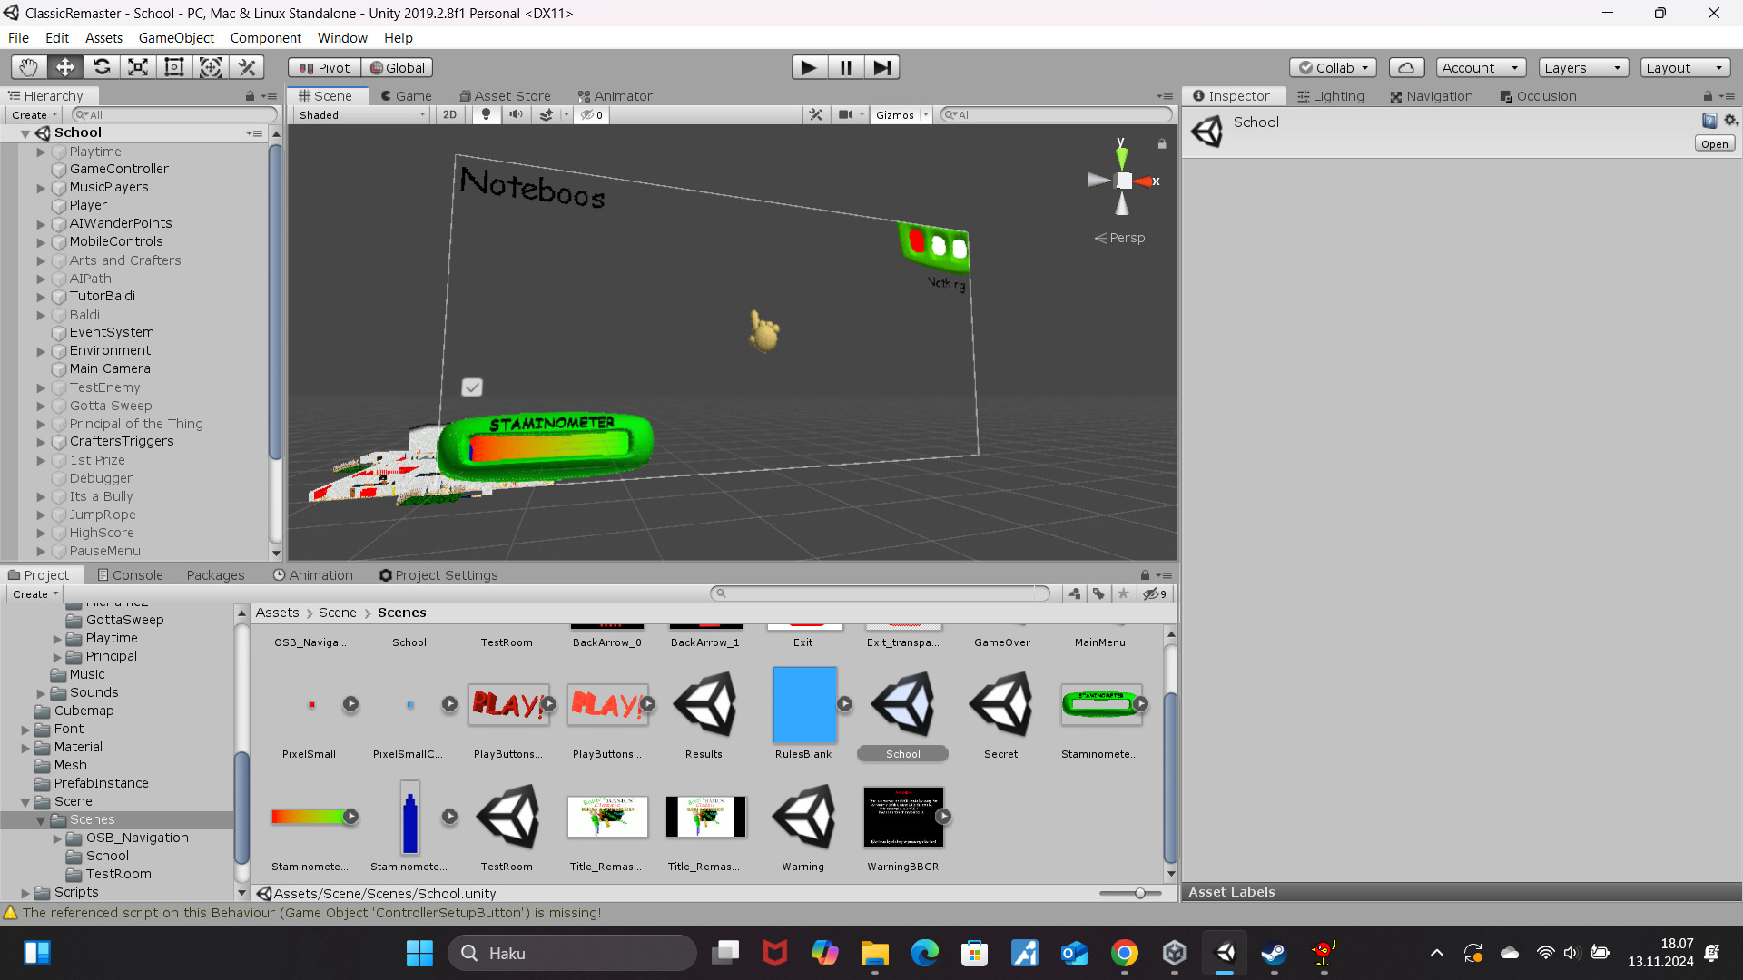Image resolution: width=1743 pixels, height=980 pixels.
Task: Toggle 2D scene view mode
Action: [x=449, y=115]
